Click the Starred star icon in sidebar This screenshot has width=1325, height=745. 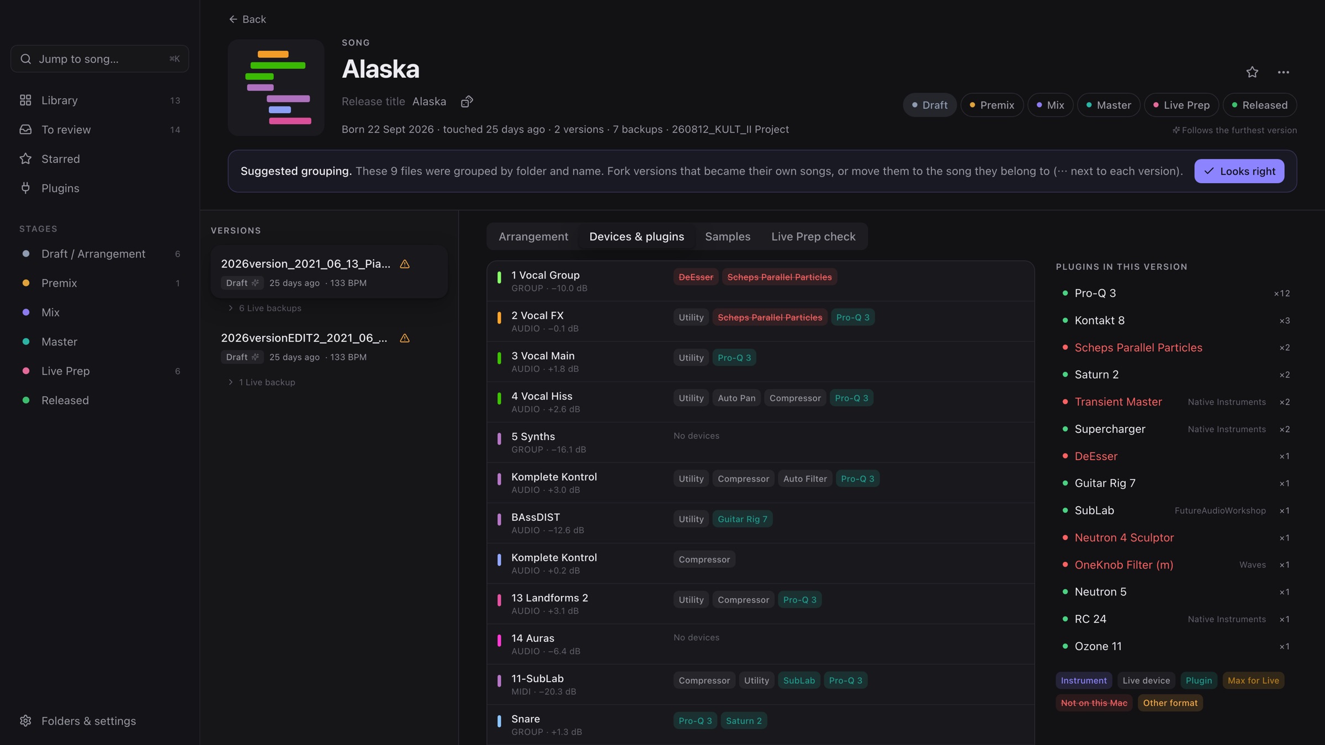click(x=25, y=159)
